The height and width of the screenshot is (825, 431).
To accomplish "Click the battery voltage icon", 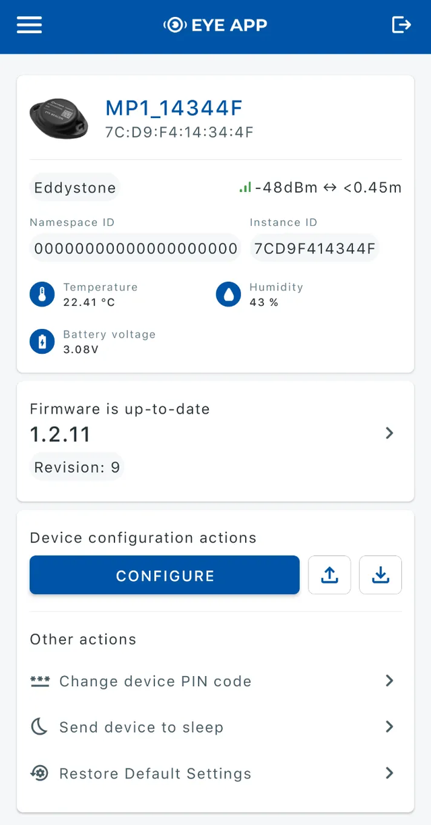I will point(42,342).
